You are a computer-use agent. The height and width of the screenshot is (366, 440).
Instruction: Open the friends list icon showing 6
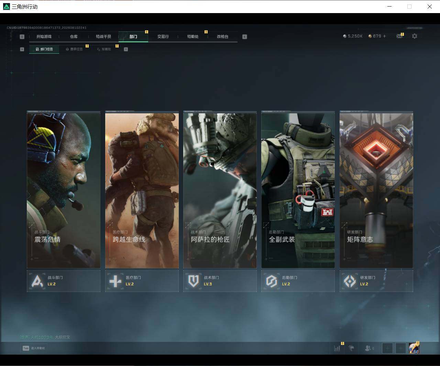coord(370,348)
